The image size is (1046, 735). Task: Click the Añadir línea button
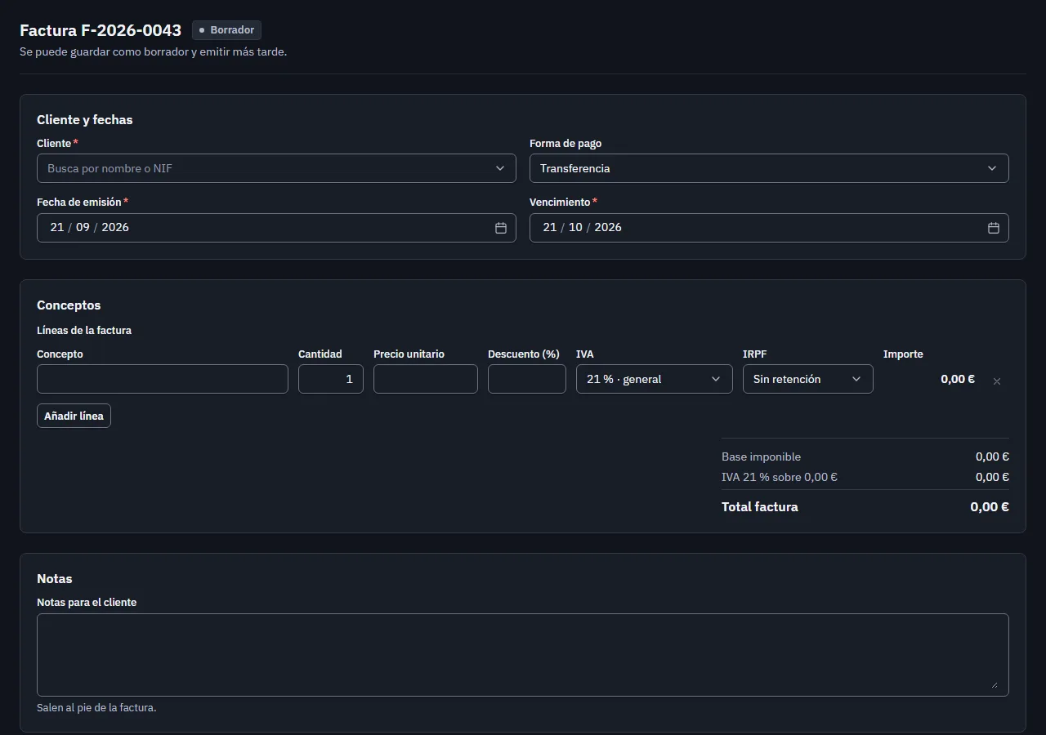(x=74, y=416)
